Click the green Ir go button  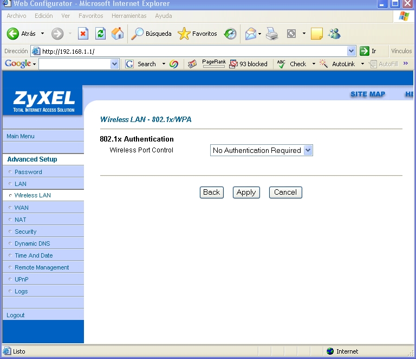(368, 51)
